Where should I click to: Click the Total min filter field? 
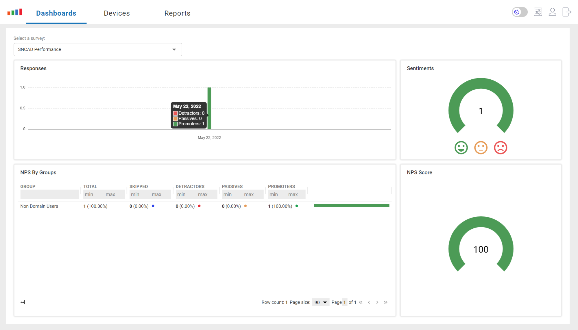coord(93,194)
